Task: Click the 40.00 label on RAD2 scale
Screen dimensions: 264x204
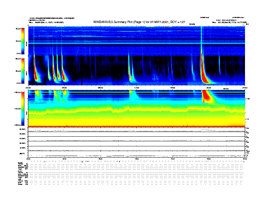Action: point(18,29)
